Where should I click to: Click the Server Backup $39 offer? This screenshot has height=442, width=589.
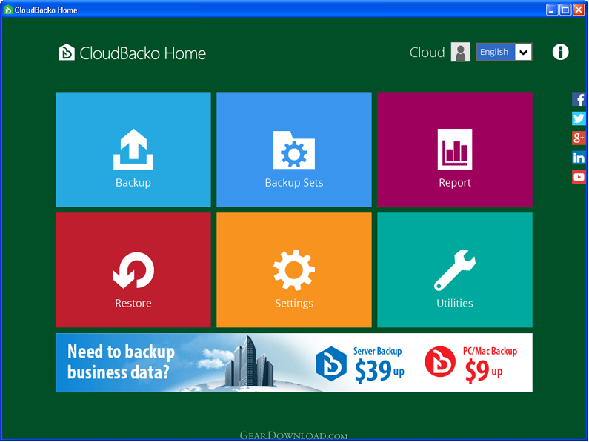[360, 363]
